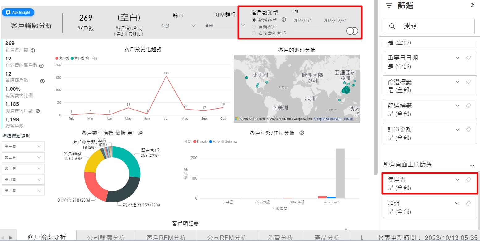Clear the 使用者 filter with eraser icon
This screenshot has height=241, width=480.
click(468, 180)
